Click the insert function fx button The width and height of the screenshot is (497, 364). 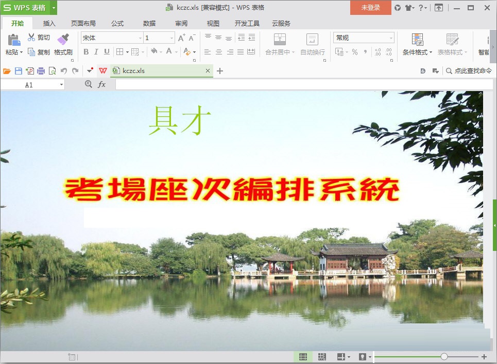pos(101,84)
